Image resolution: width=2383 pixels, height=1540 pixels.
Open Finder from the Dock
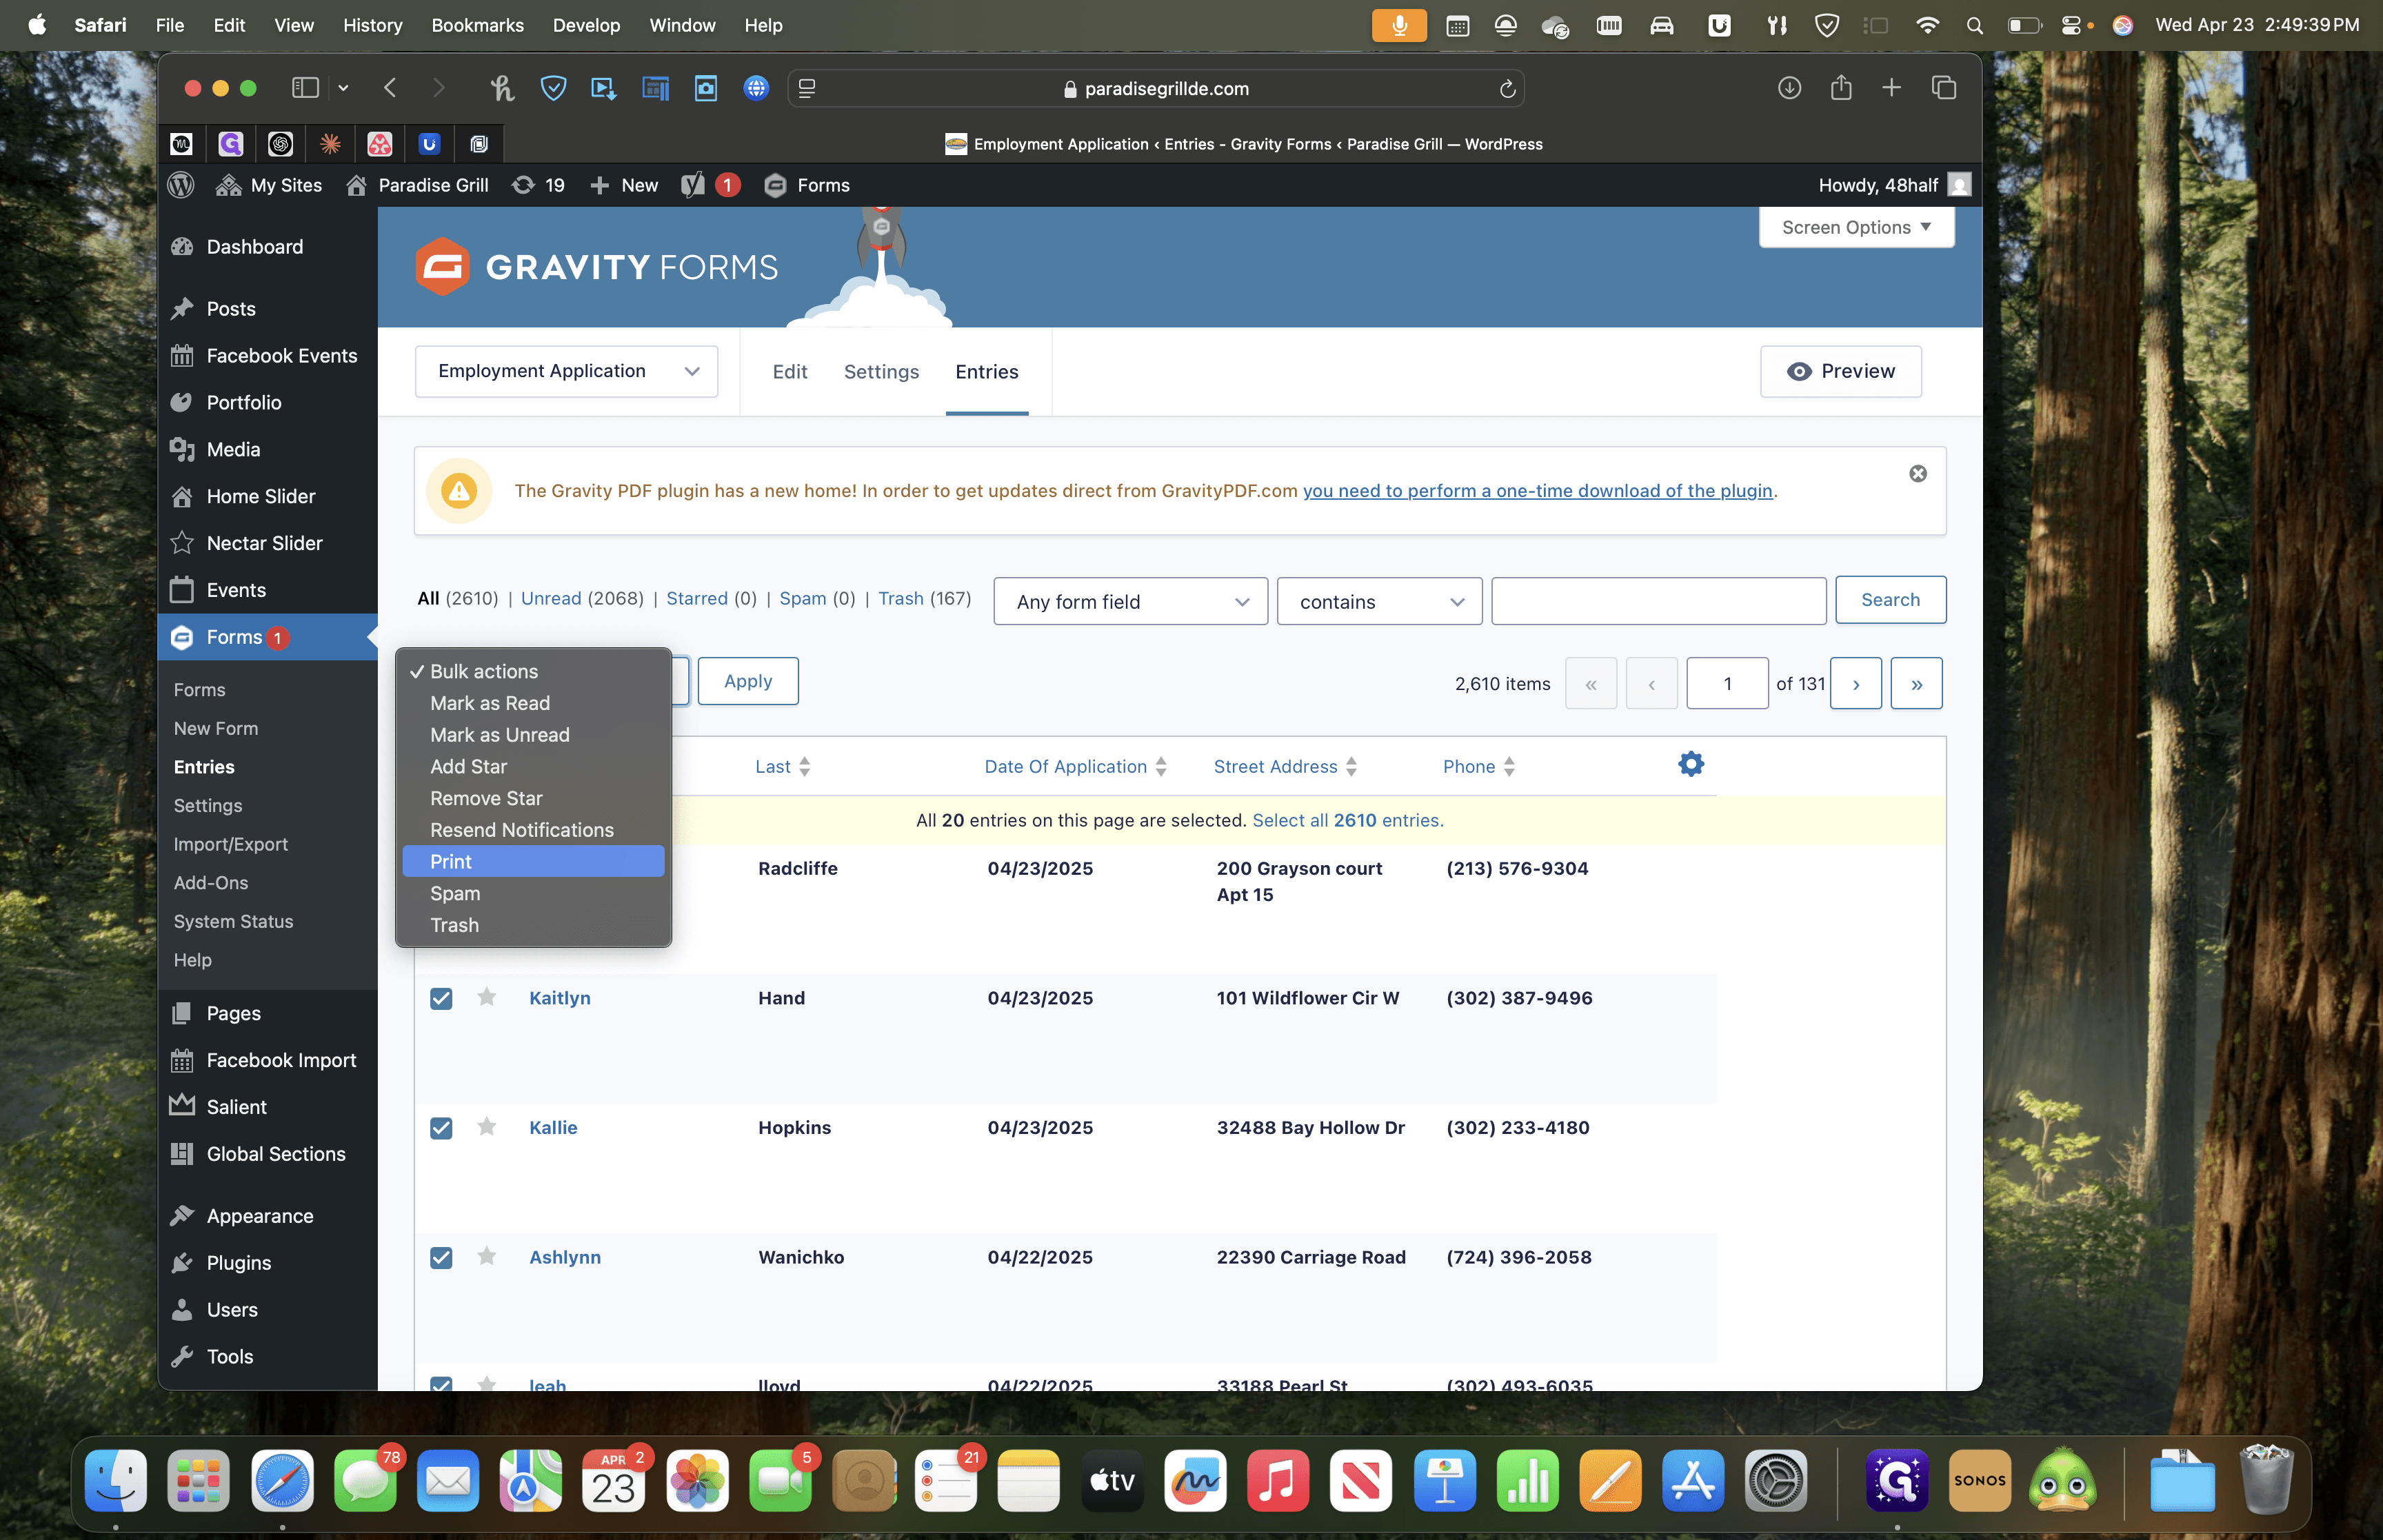(x=116, y=1480)
